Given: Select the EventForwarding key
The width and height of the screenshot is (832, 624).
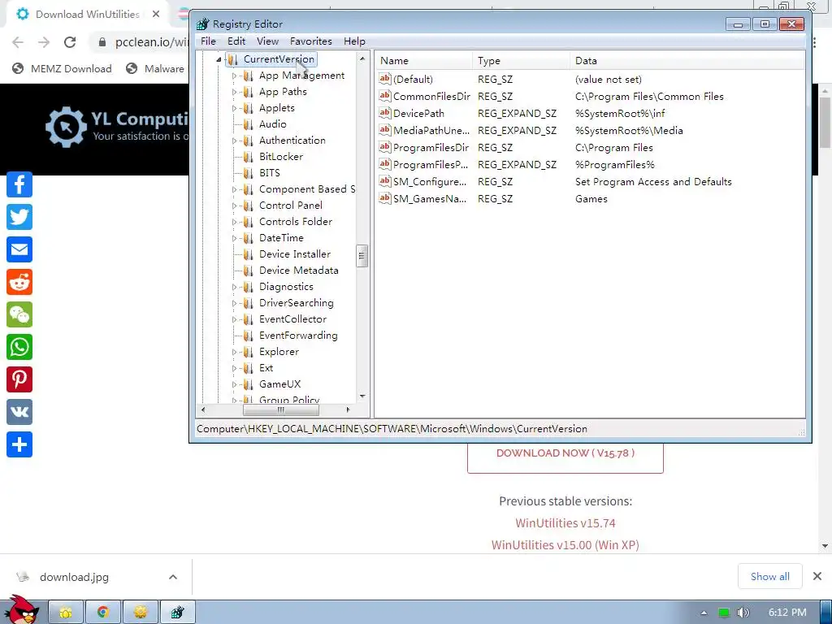Looking at the screenshot, I should [x=298, y=336].
